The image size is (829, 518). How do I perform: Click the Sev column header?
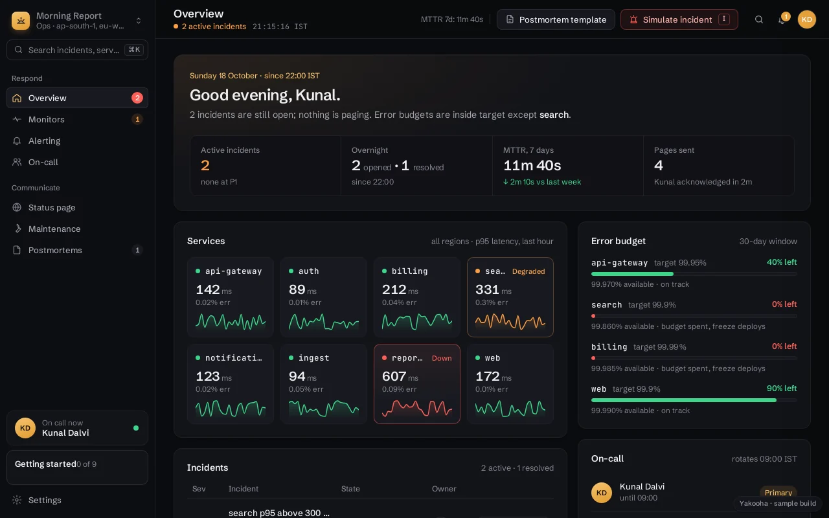click(x=199, y=489)
